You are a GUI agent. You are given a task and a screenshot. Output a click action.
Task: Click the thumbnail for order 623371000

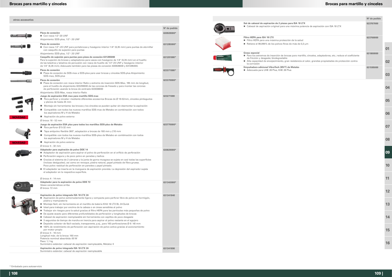(x=21, y=72)
